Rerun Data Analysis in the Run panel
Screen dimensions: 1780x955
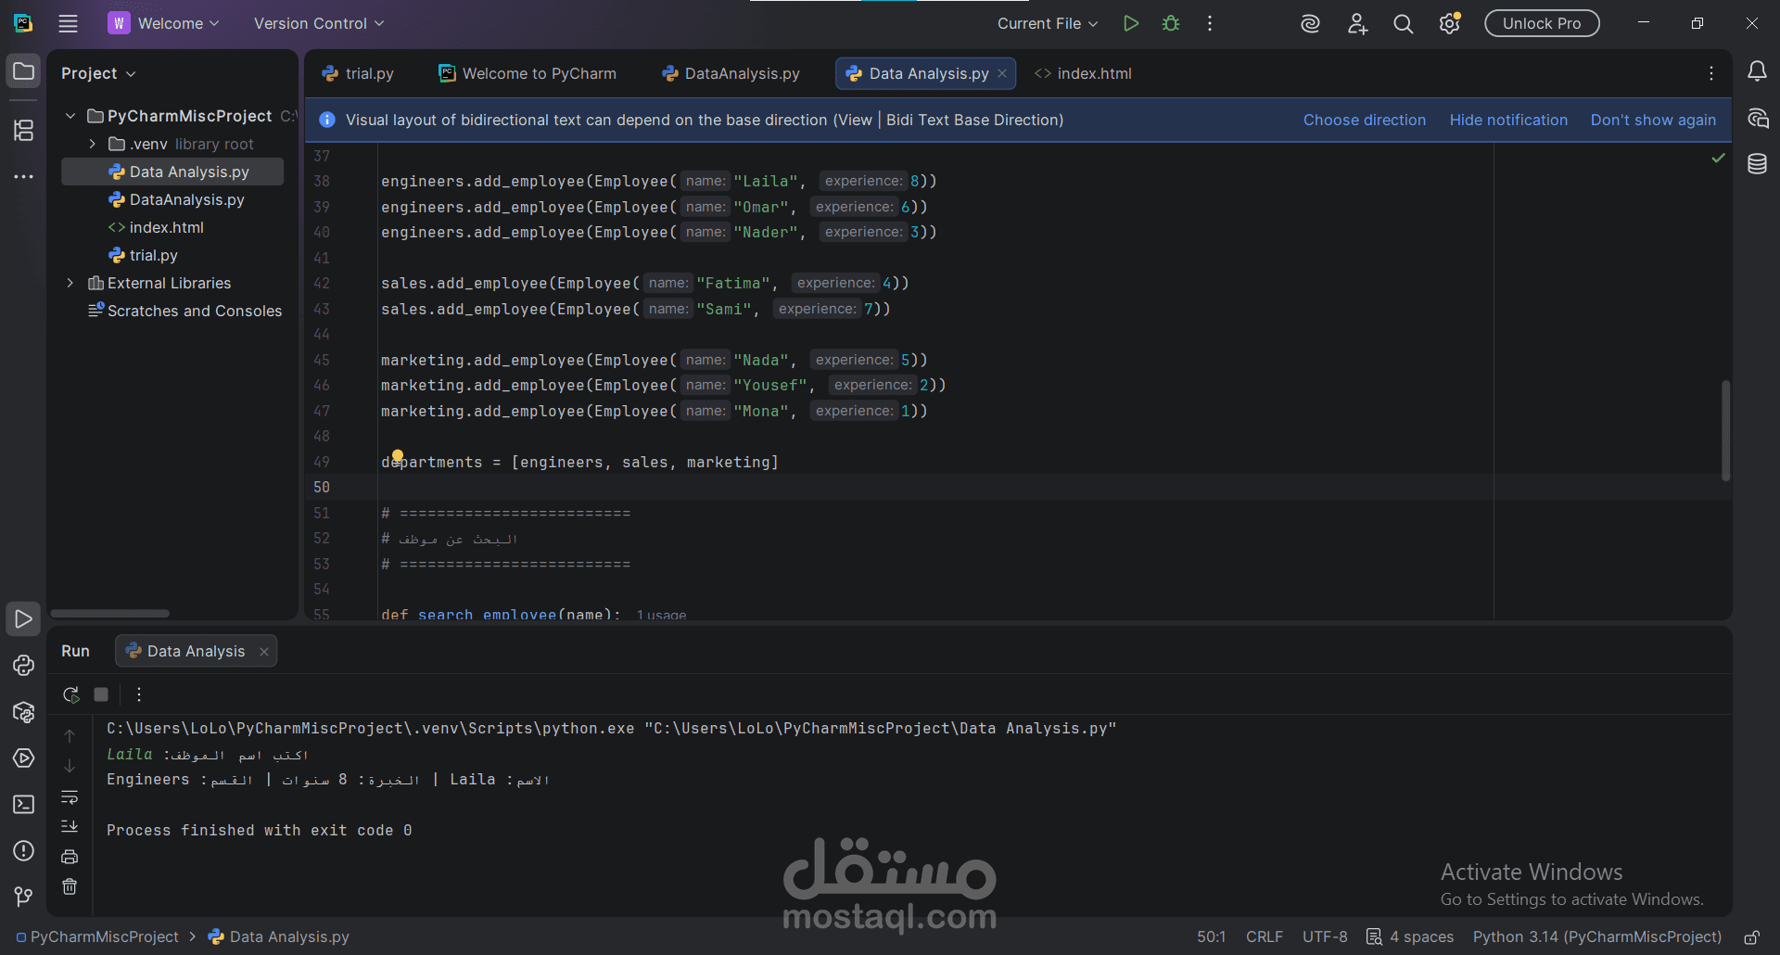[70, 694]
